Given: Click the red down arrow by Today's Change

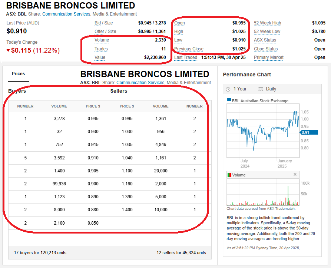Looking at the screenshot, I should tap(9, 50).
